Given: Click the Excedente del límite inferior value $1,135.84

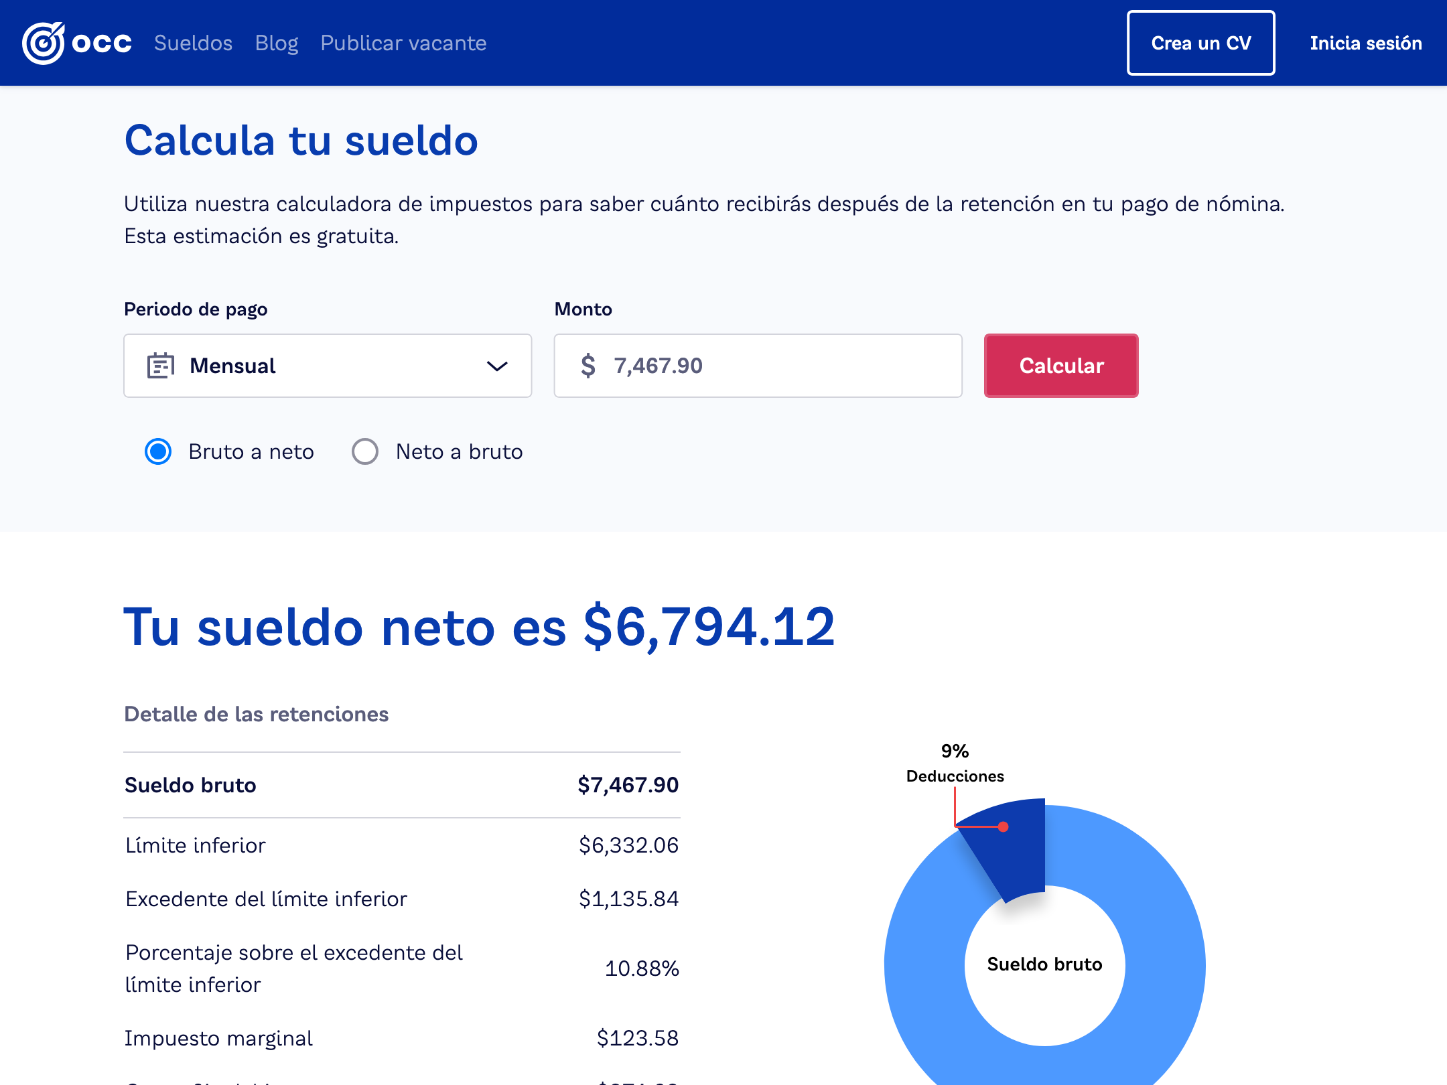Looking at the screenshot, I should point(628,899).
